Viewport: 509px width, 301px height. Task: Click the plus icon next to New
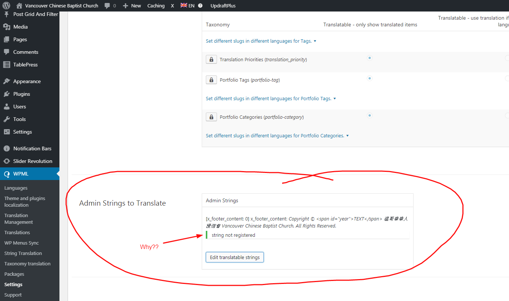126,6
